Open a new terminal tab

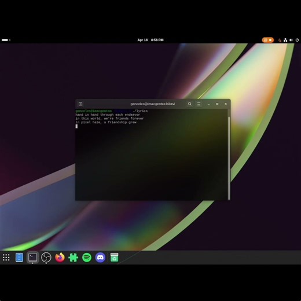[x=80, y=104]
